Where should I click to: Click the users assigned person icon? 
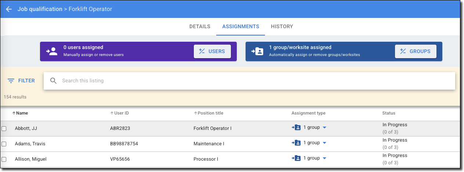52,51
